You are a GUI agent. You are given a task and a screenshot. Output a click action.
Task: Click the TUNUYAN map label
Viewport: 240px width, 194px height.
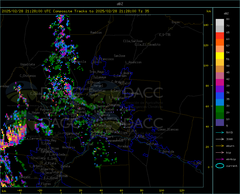point(62,176)
